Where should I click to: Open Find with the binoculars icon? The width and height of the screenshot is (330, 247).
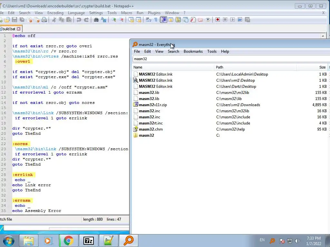96,20
